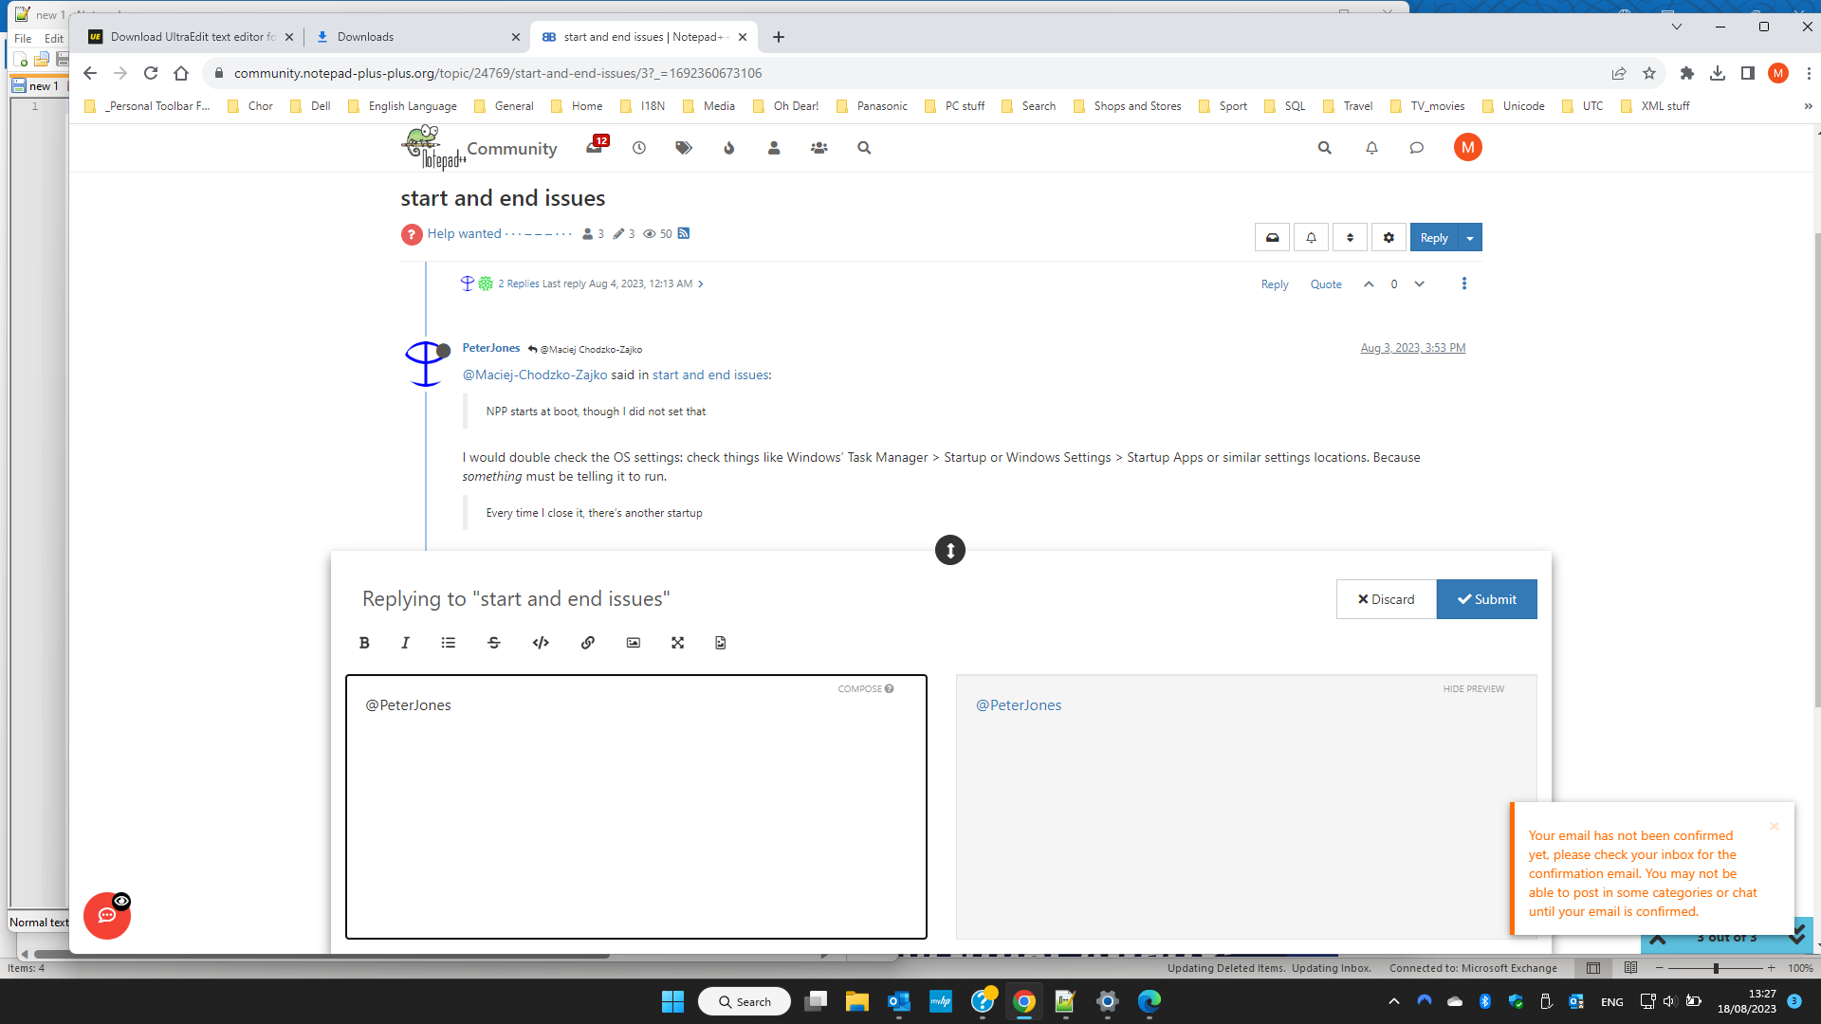Click the browser address bar URL
This screenshot has width=1821, height=1024.
tap(498, 73)
